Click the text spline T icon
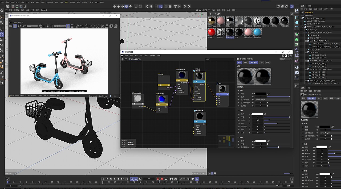The width and height of the screenshot is (341, 189). pyautogui.click(x=297, y=28)
